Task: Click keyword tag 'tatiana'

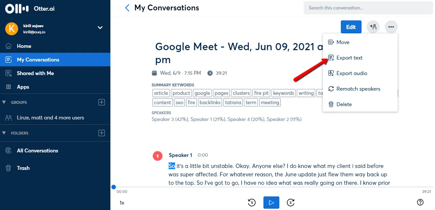Action: (x=233, y=103)
